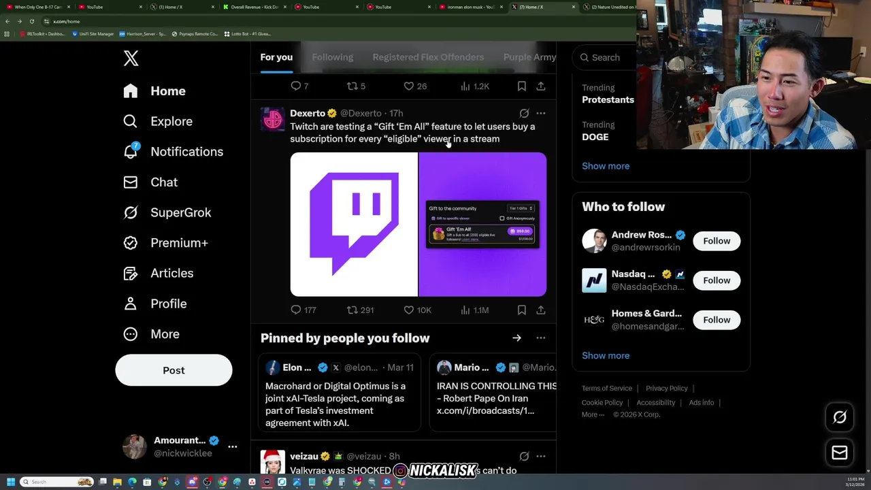Go to Profile from the sidebar

click(x=155, y=304)
